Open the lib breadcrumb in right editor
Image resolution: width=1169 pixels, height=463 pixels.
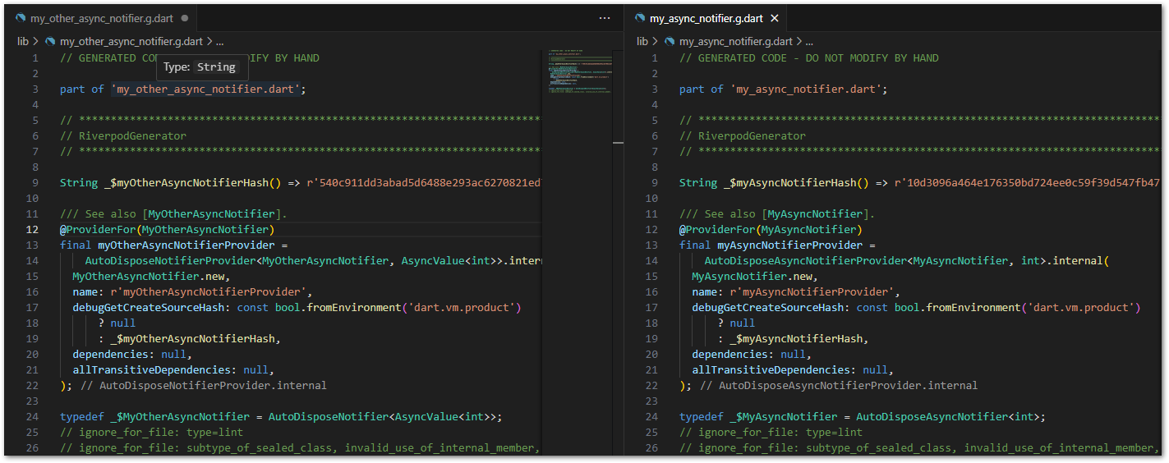[x=642, y=41]
